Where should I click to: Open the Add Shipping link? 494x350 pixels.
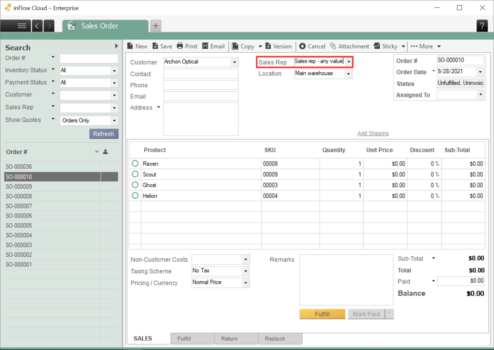373,133
